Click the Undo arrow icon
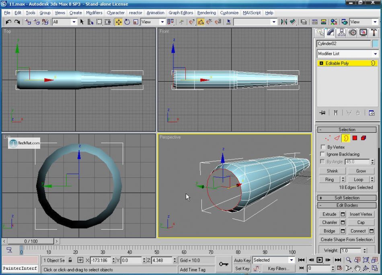Screen dimensions: 382x275 point(8,22)
